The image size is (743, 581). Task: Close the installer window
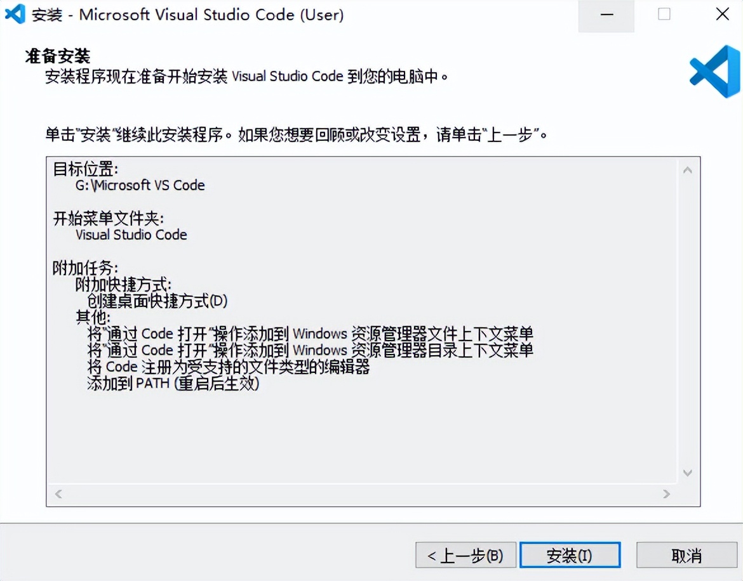point(722,14)
